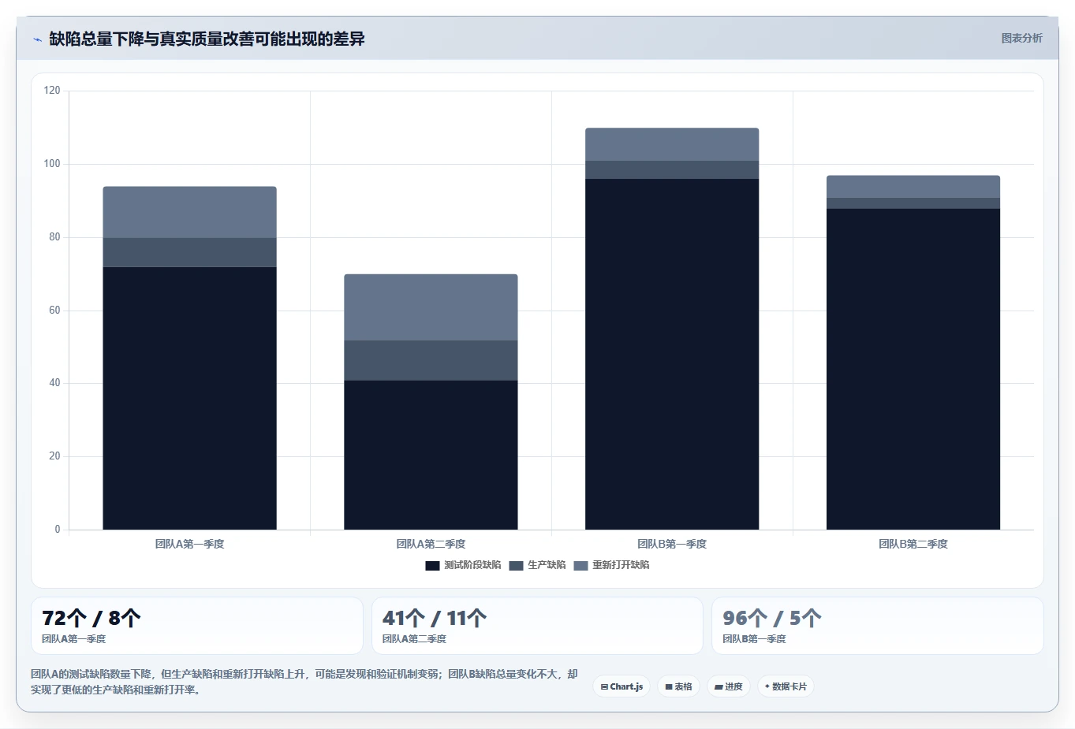1075x729 pixels.
Task: Open the 41个 / 11个 data card
Action: pyautogui.click(x=537, y=626)
